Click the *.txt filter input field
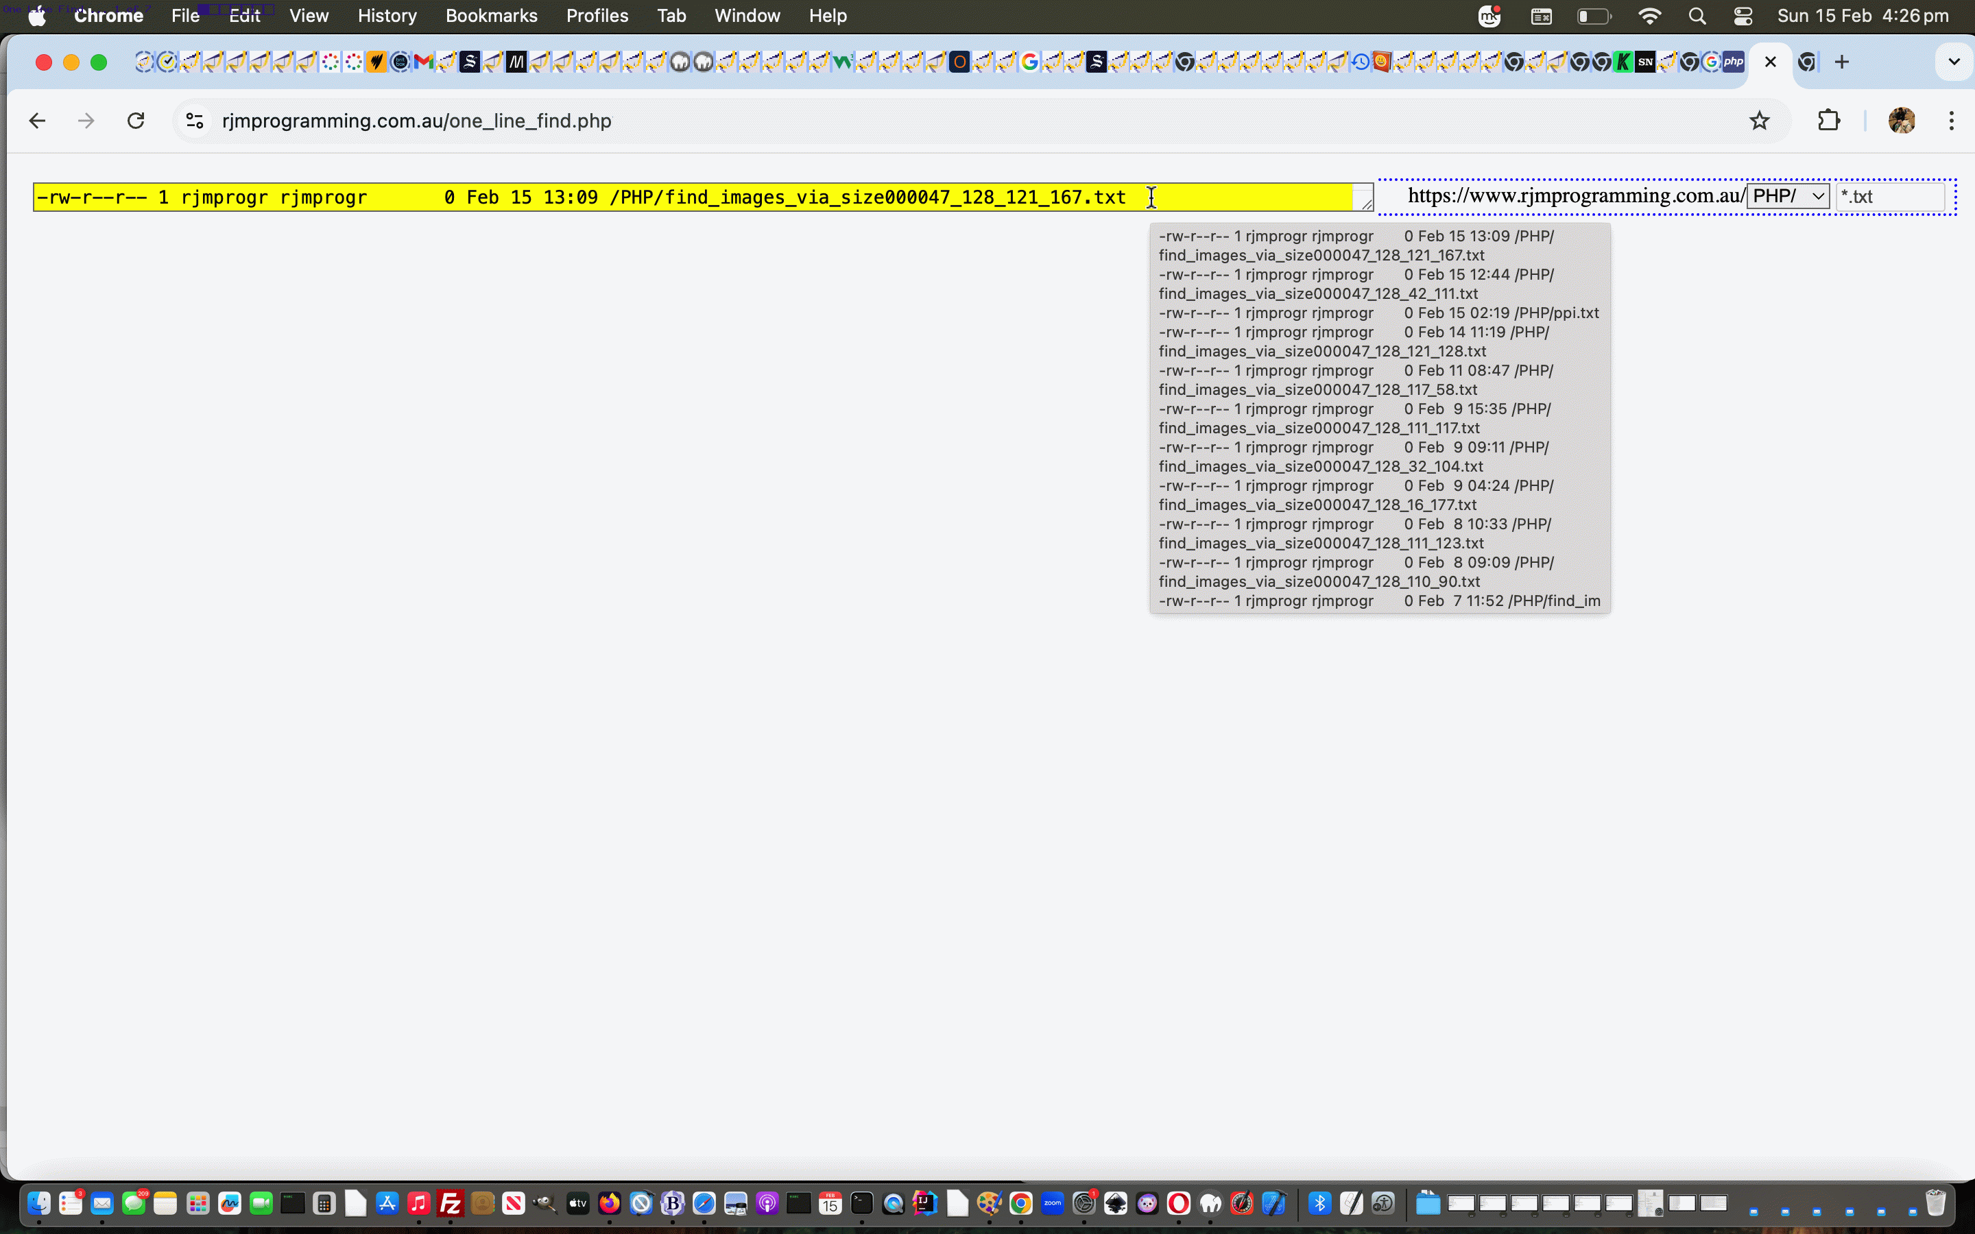The height and width of the screenshot is (1234, 1975). click(1889, 197)
